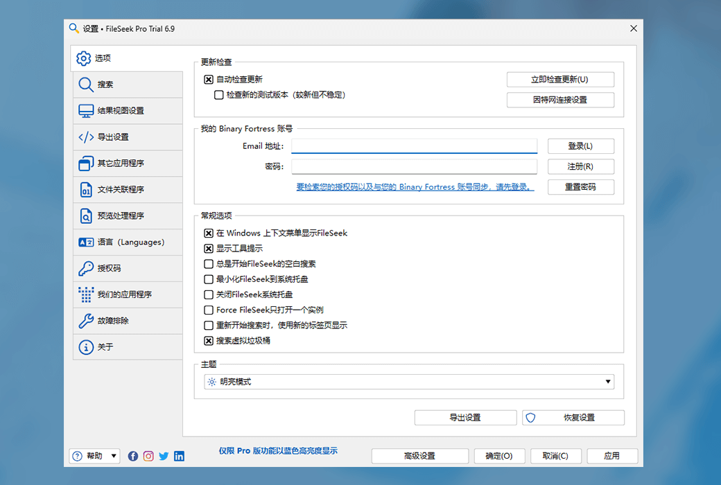Enable 重新开始搜索时使用新标签页 checkbox

coord(208,326)
